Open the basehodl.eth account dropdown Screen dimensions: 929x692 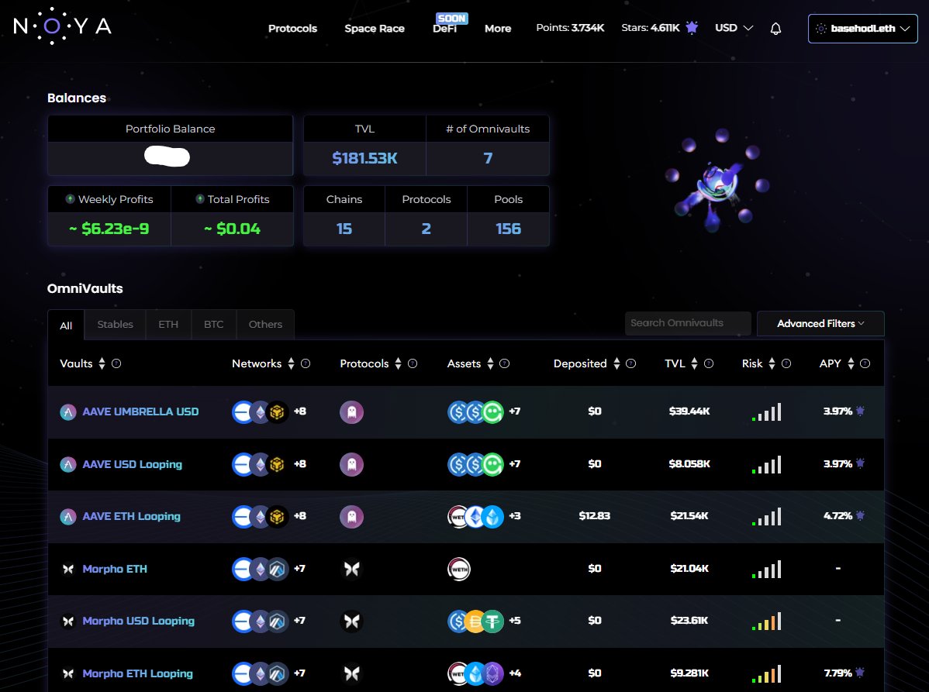(x=862, y=29)
